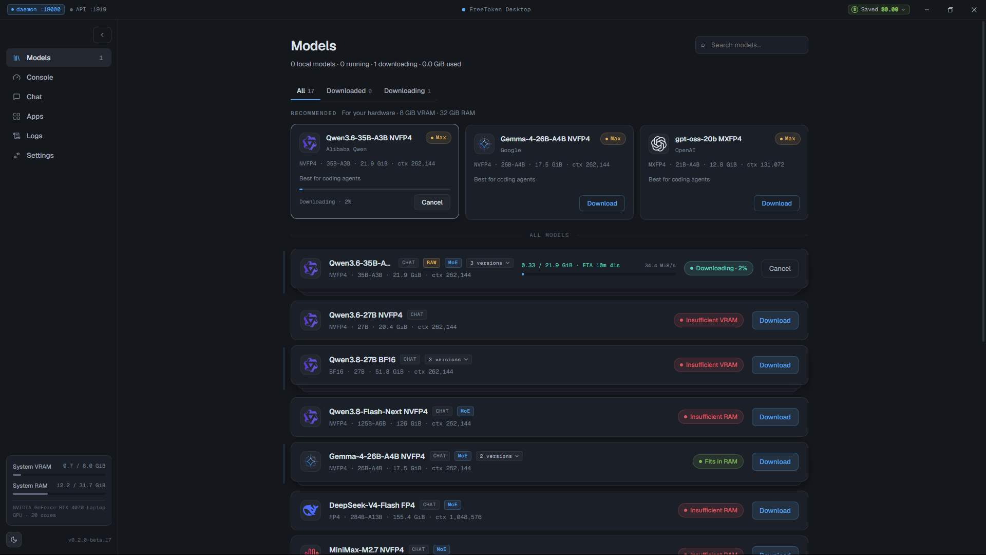Cancel download on recommended Qwen3.6-35B-A3B card
The width and height of the screenshot is (986, 555).
tap(432, 202)
